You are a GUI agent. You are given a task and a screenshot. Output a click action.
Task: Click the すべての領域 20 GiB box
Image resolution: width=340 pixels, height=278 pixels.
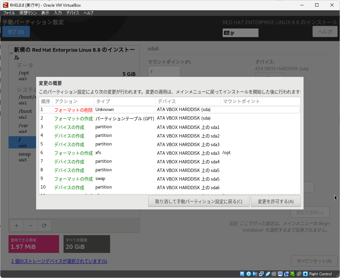[x=87, y=244]
